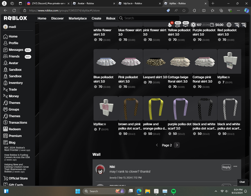251x196 pixels.
Task: Open the purple polka dot scarf thumbnail
Action: (x=180, y=108)
